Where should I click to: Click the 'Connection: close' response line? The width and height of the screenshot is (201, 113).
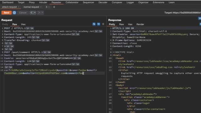[x=125, y=43]
